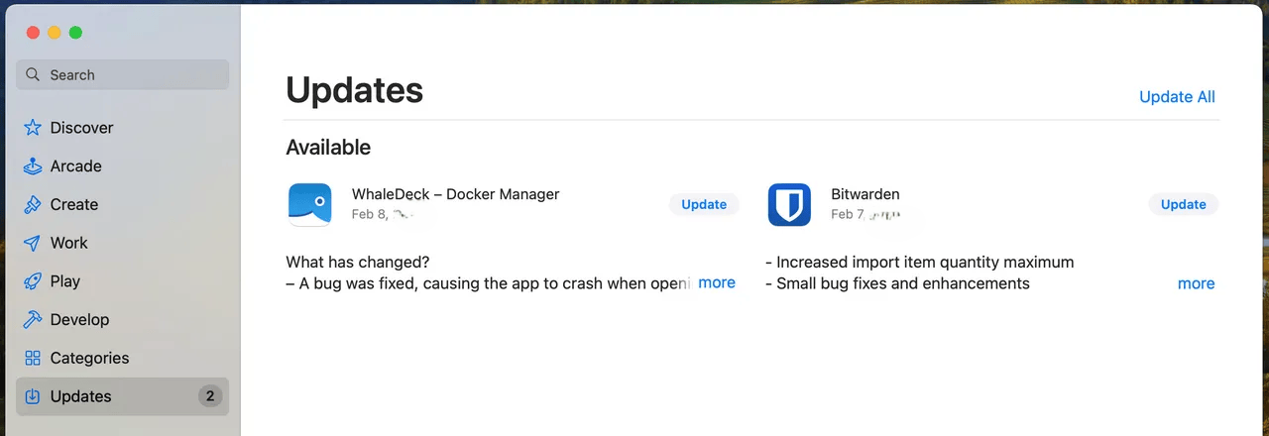The width and height of the screenshot is (1269, 436).
Task: Click the Categories grid icon
Action: 33,358
